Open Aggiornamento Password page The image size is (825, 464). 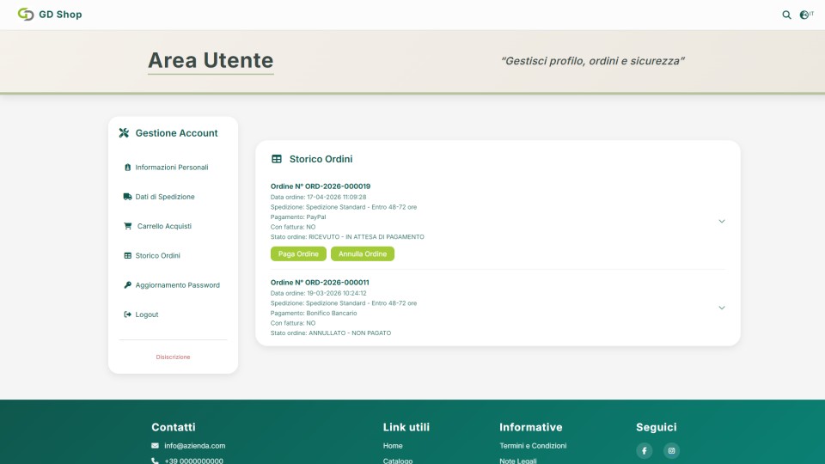(x=177, y=285)
